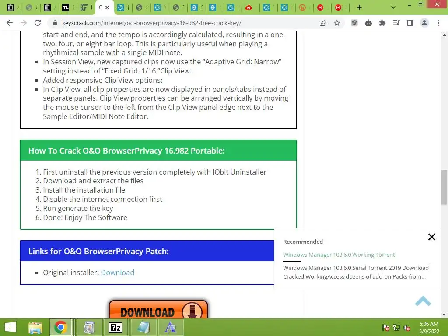The image size is (448, 336).
Task: Click the address bar URL
Action: [x=152, y=23]
